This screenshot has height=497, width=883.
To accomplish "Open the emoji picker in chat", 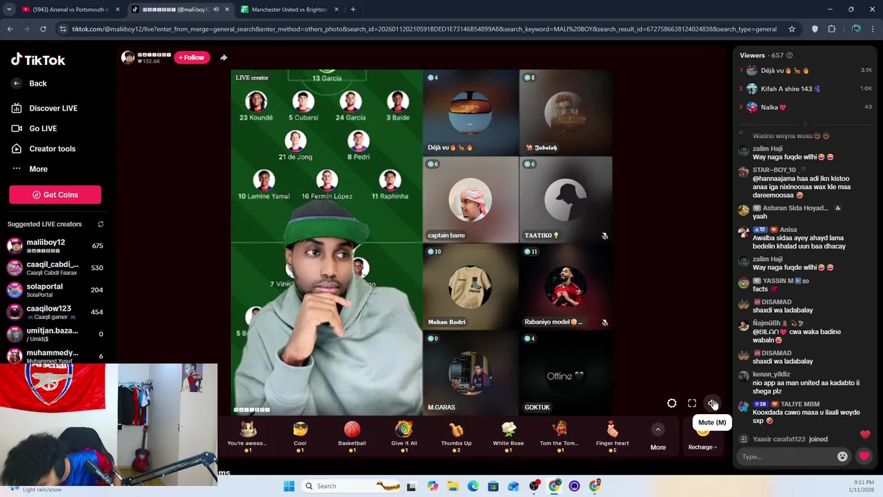I will 842,456.
